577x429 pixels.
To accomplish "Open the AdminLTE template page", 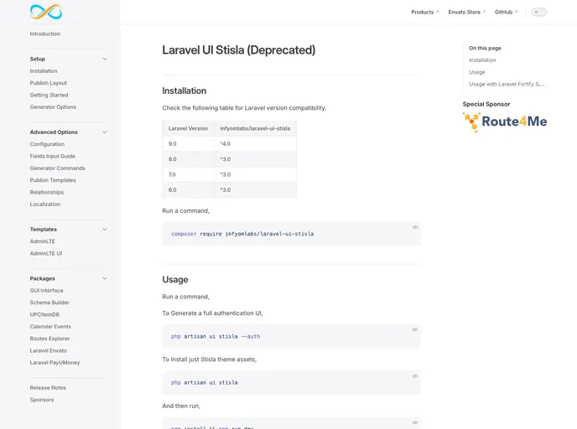I will (42, 241).
